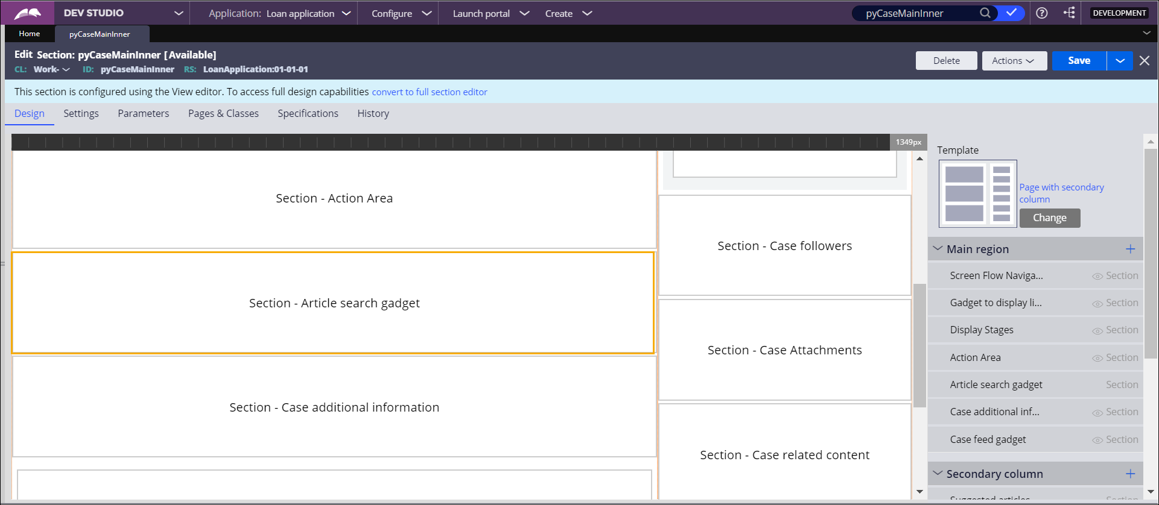Toggle visibility eye for Action Area
Screen dimensions: 1159x505
1097,358
